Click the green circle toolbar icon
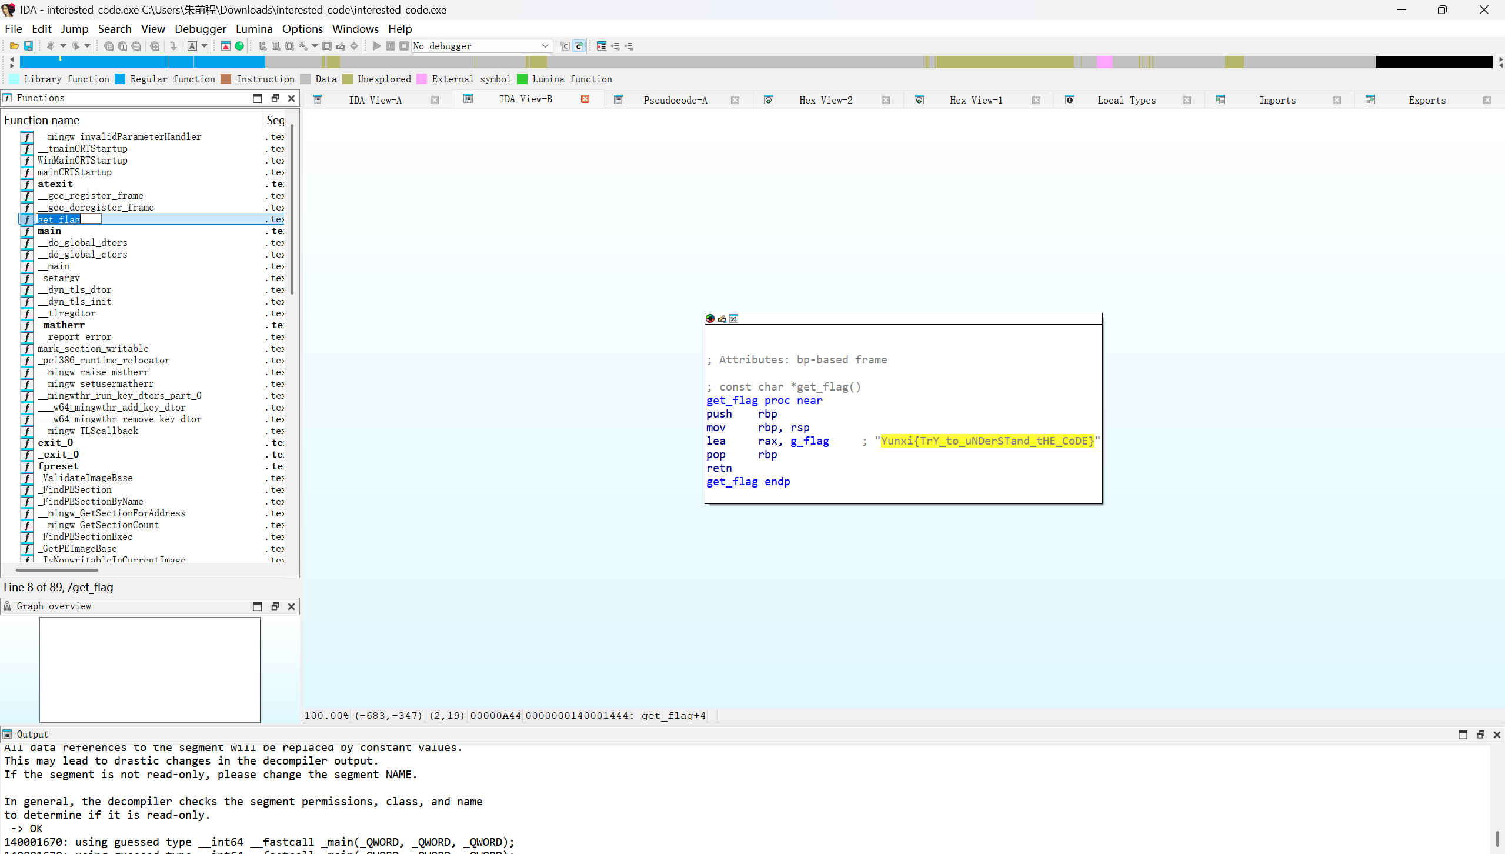 coord(239,46)
